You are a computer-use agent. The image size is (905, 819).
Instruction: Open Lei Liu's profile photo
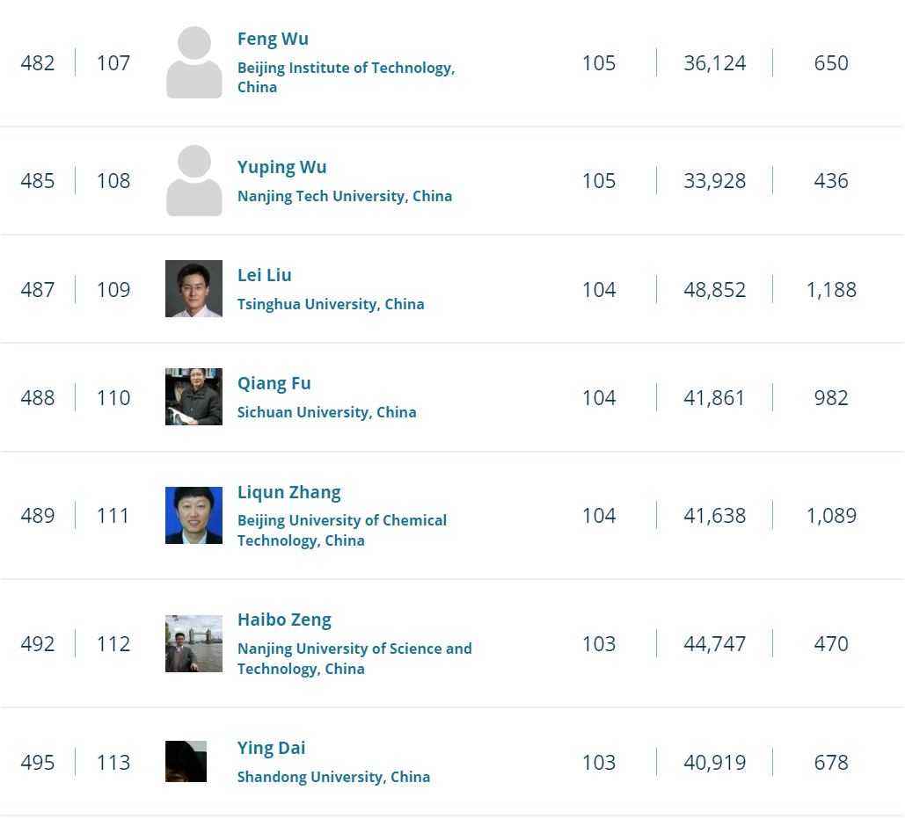tap(193, 289)
